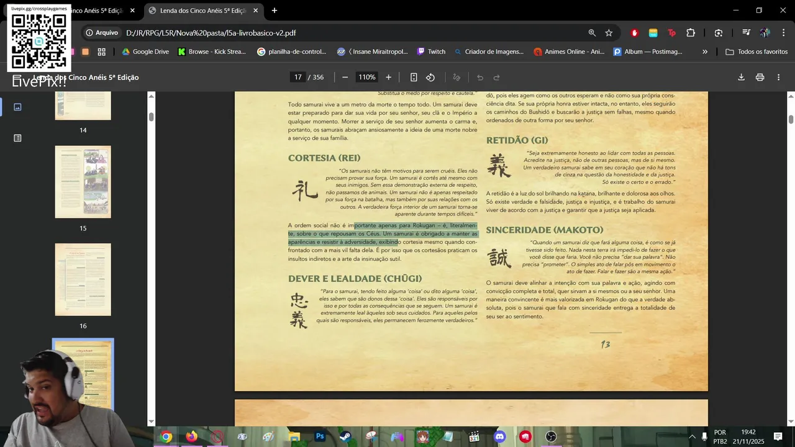Bookmark this page with star icon
795x447 pixels.
pos(609,33)
